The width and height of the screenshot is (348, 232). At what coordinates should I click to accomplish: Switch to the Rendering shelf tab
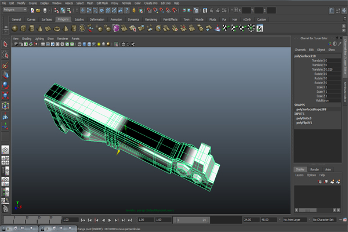click(x=151, y=20)
